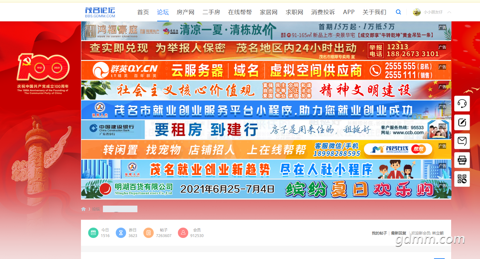
Task: Open the 鸿福豪庭 real estate banner ad
Action: pyautogui.click(x=266, y=31)
